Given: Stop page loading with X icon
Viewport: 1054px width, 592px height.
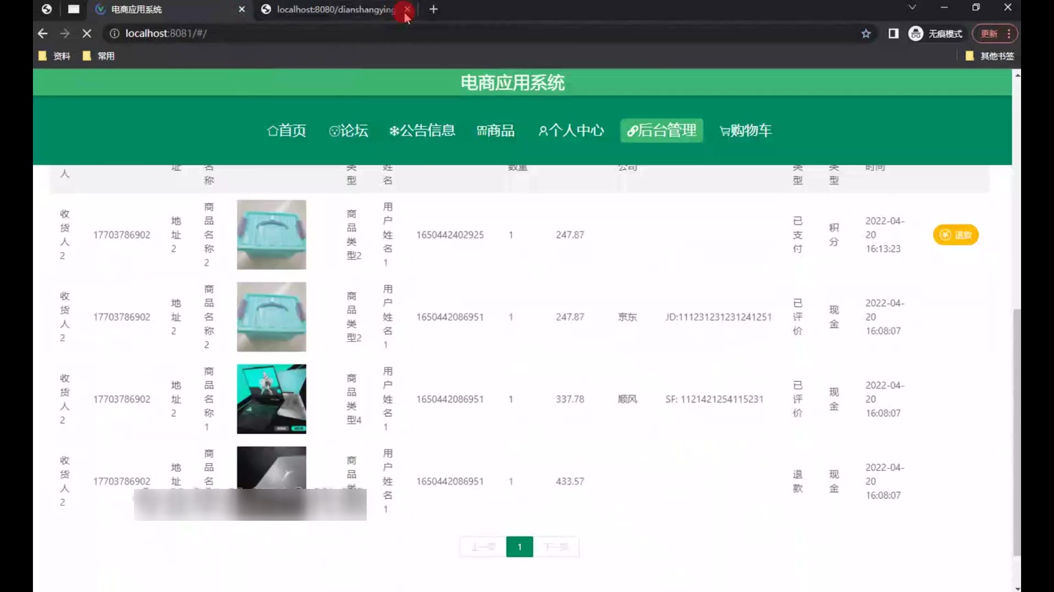Looking at the screenshot, I should pos(87,33).
